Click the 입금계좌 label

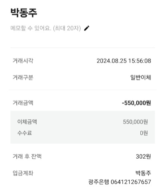point(23,173)
